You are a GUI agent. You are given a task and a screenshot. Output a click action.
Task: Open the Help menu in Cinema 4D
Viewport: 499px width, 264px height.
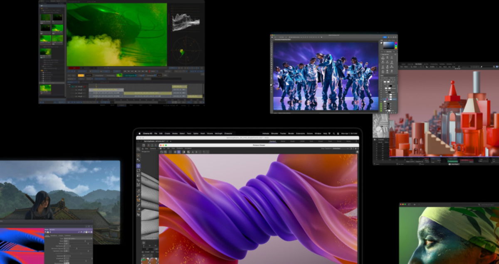(x=325, y=133)
